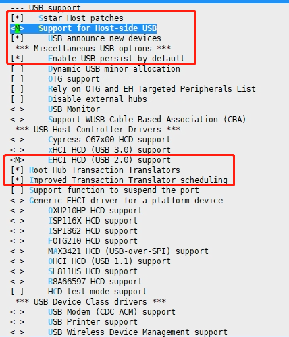
Task: Toggle Root Hub Transaction Translators
Action: [95, 170]
